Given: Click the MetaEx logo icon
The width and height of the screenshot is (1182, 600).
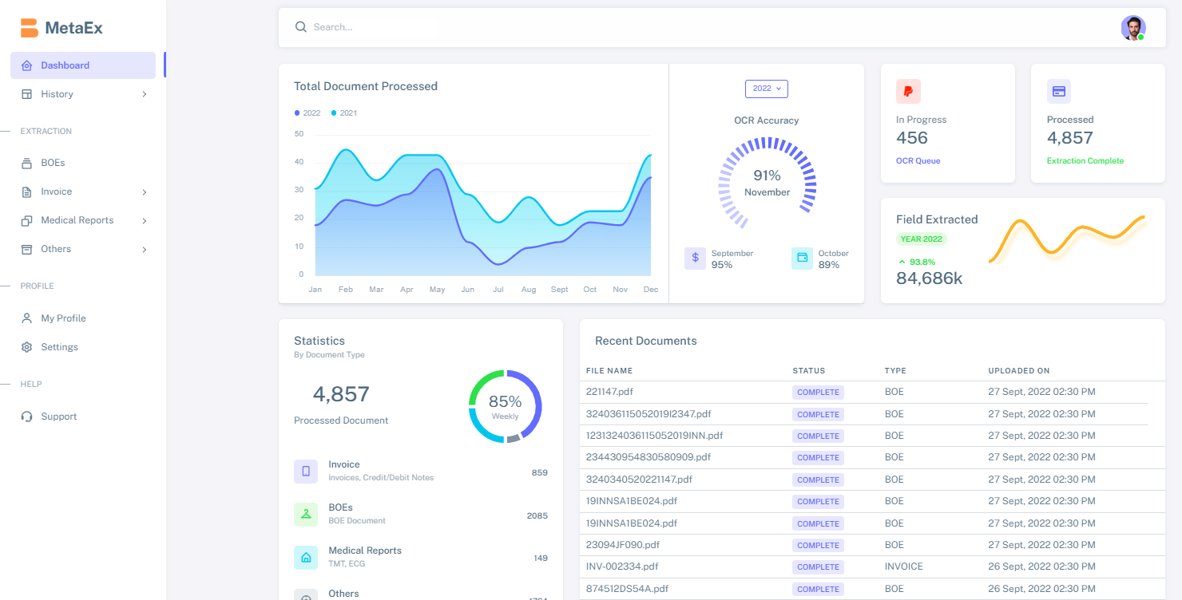Looking at the screenshot, I should [30, 28].
